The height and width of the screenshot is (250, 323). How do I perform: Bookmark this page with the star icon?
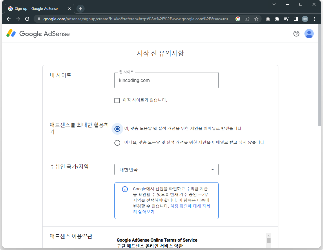pos(256,19)
